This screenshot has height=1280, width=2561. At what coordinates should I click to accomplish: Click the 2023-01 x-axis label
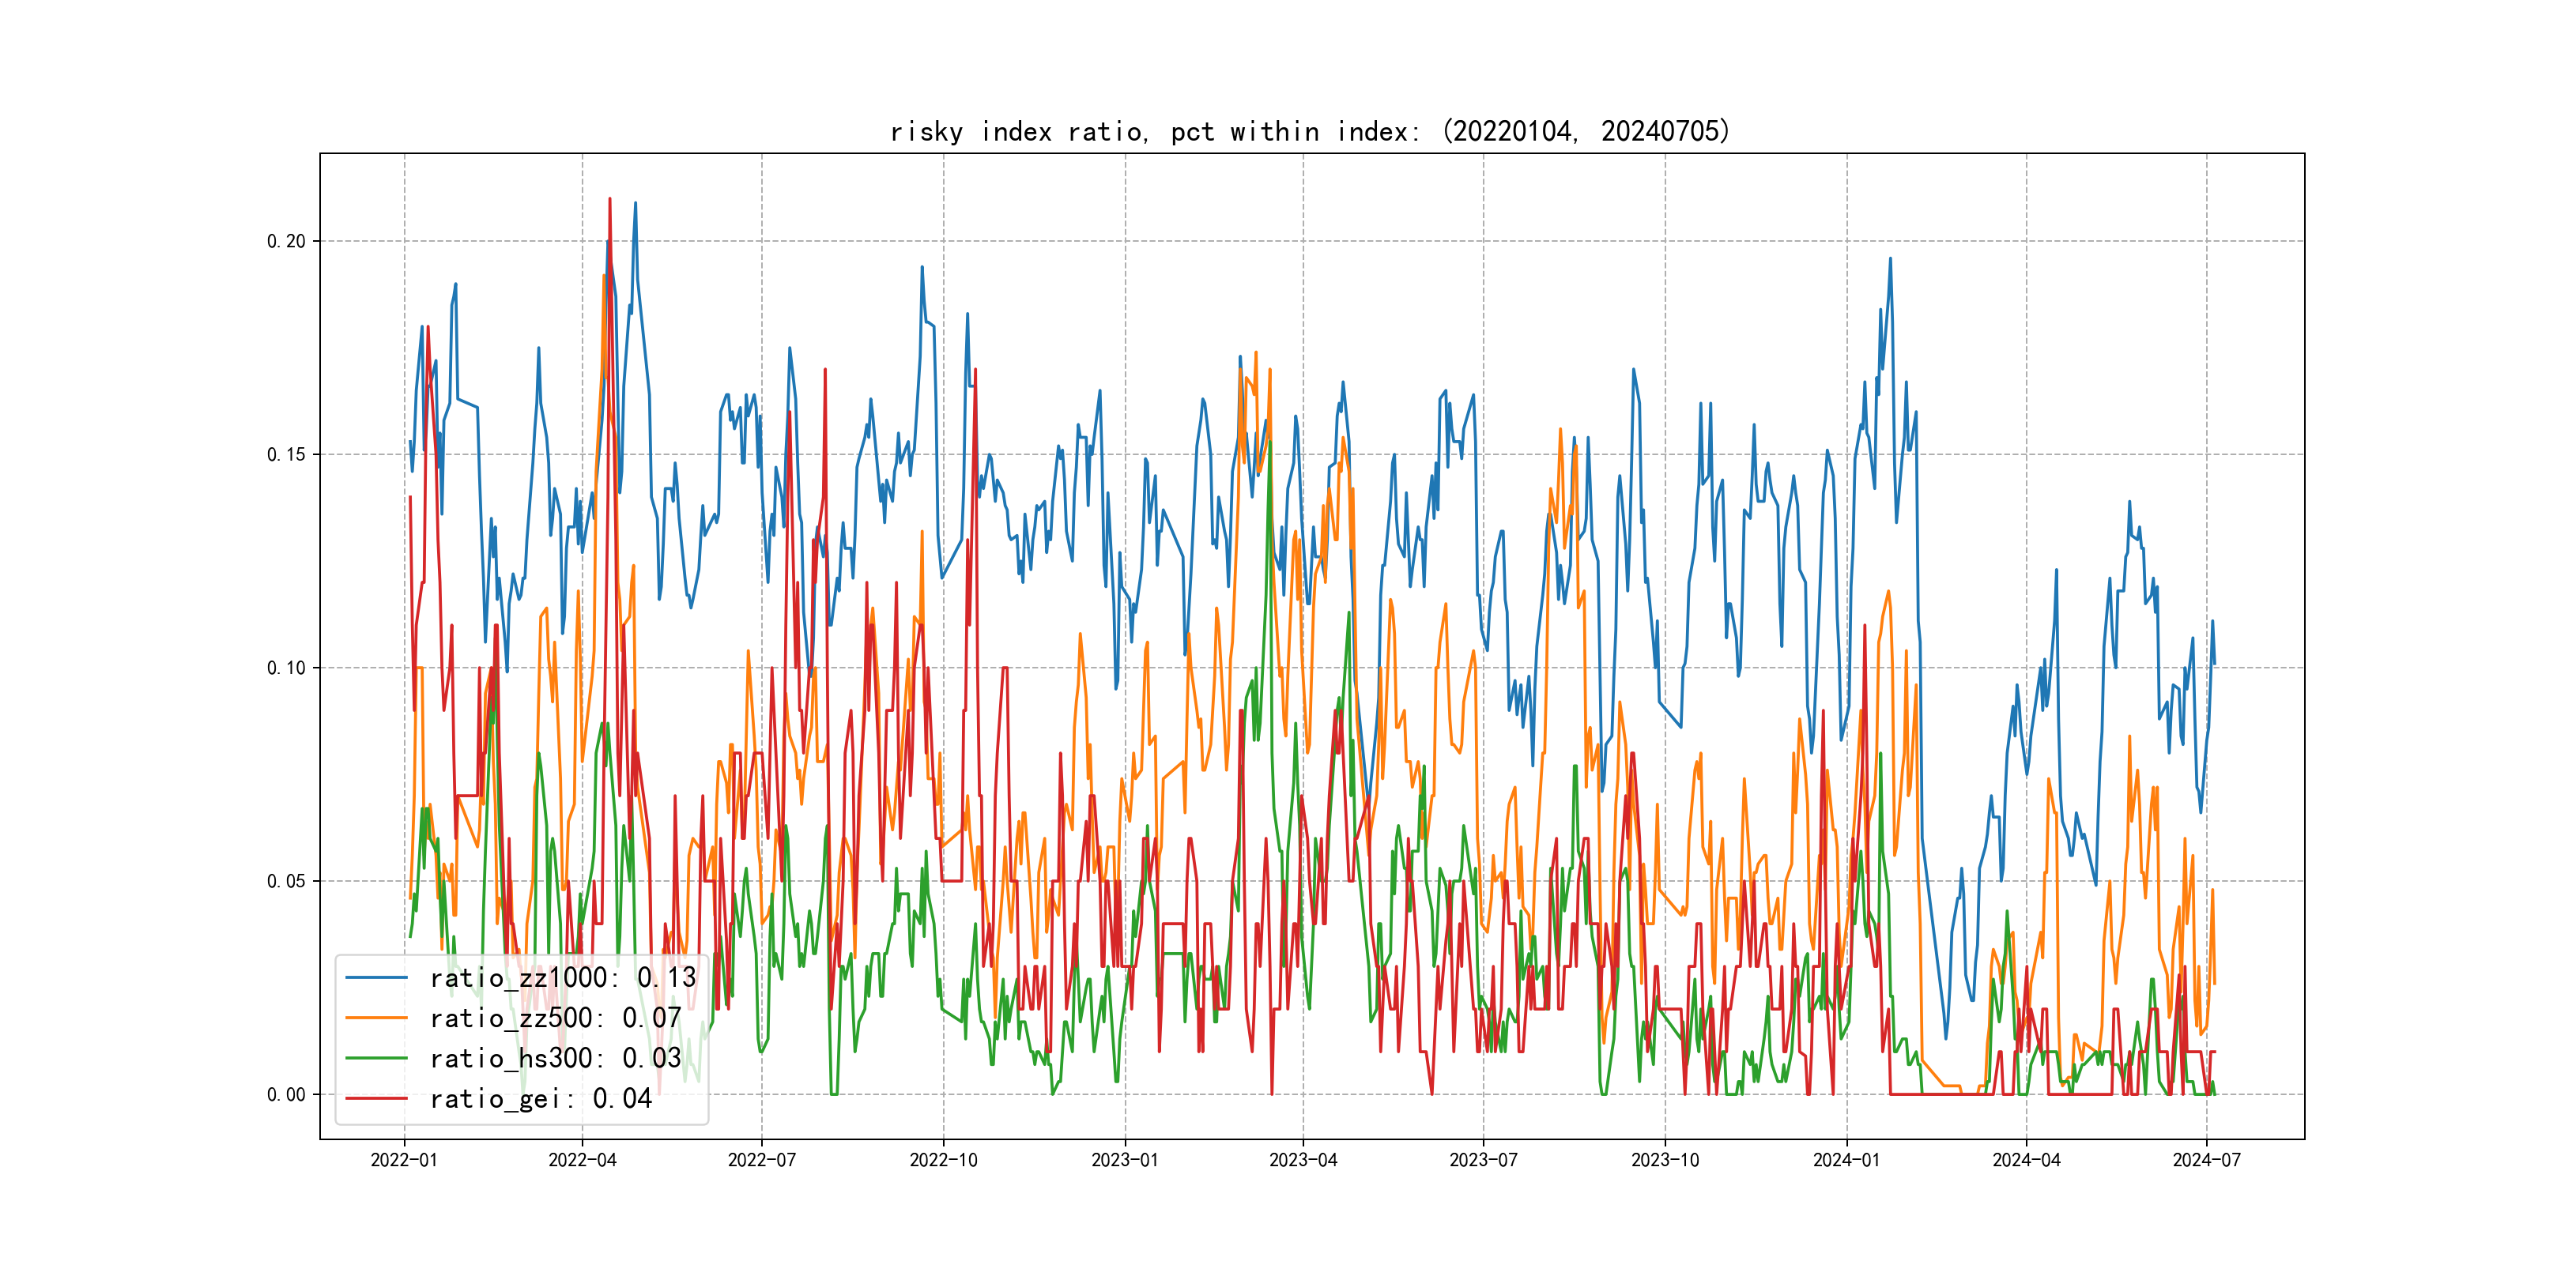point(1125,1160)
